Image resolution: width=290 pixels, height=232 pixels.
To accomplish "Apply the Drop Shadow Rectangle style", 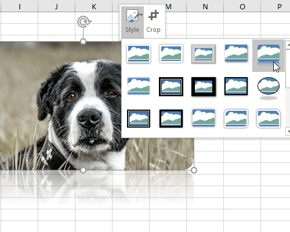I will pyautogui.click(x=236, y=53).
